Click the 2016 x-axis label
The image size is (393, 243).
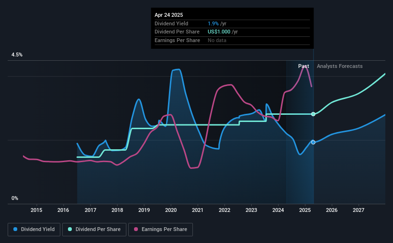[63, 210]
